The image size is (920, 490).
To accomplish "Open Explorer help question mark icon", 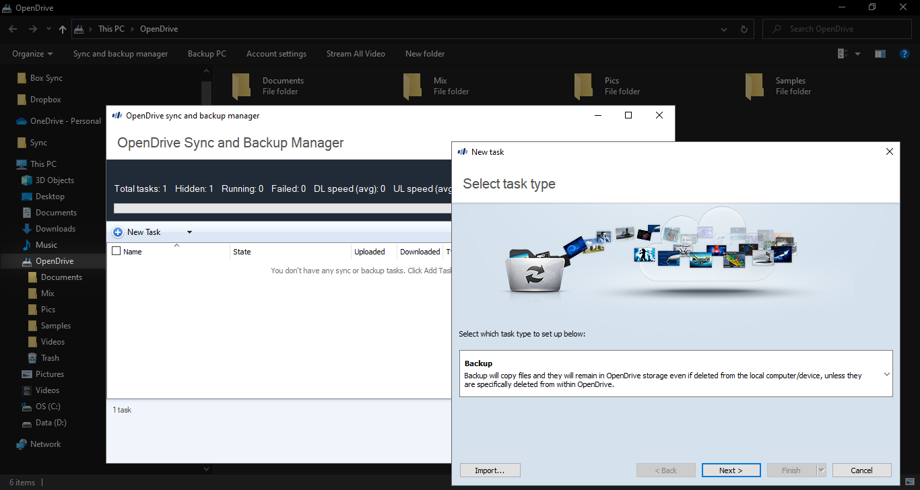I will tap(905, 54).
